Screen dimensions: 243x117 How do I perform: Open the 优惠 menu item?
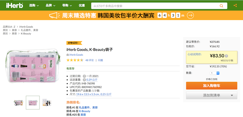pyautogui.click(x=82, y=5)
